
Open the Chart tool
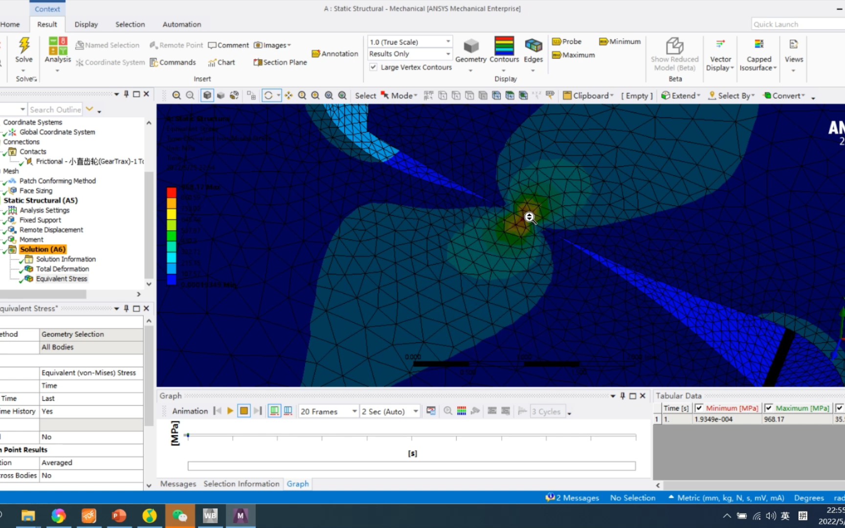coord(222,62)
